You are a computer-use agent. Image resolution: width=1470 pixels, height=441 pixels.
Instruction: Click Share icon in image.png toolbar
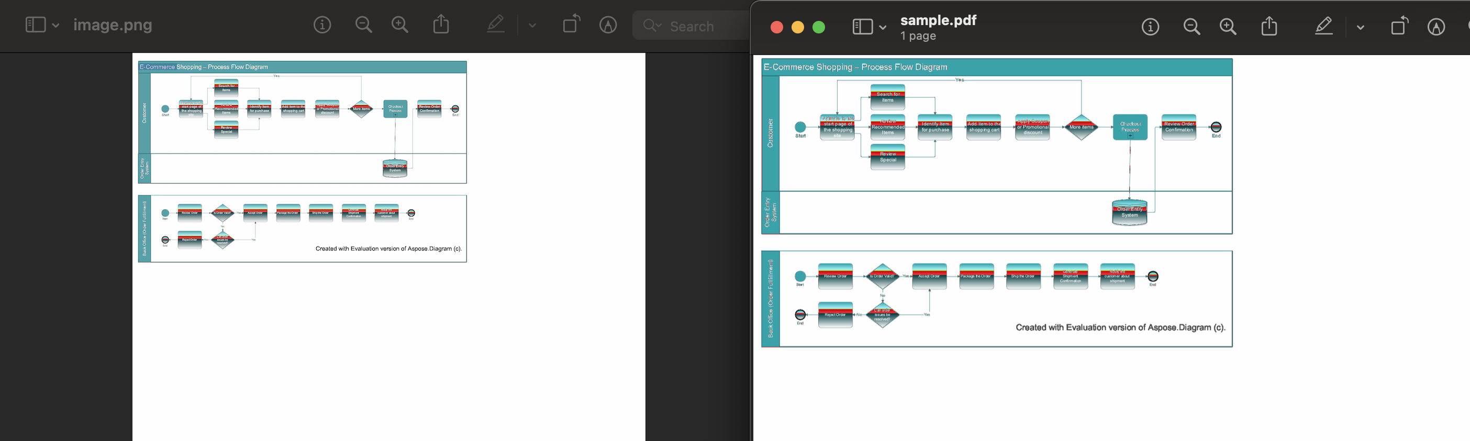(441, 25)
